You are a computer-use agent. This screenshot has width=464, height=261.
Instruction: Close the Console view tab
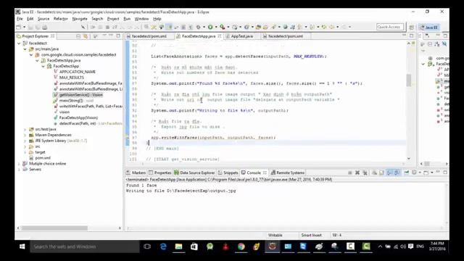pos(265,173)
